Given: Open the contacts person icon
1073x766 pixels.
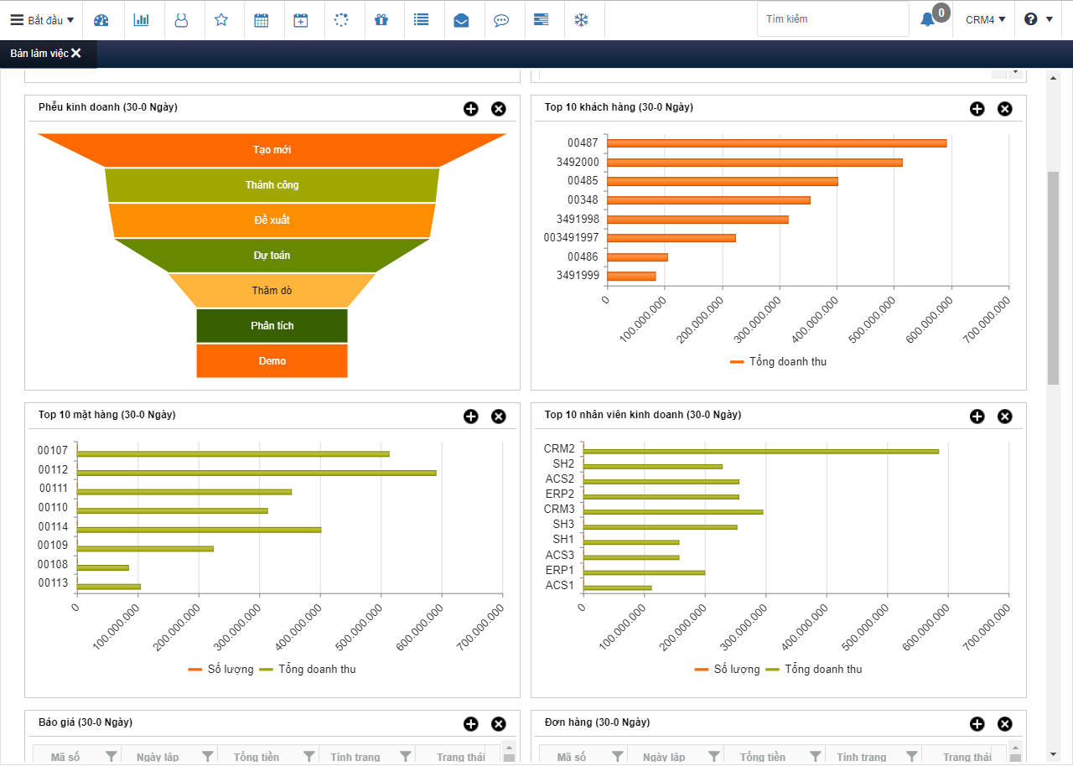Looking at the screenshot, I should (x=181, y=19).
